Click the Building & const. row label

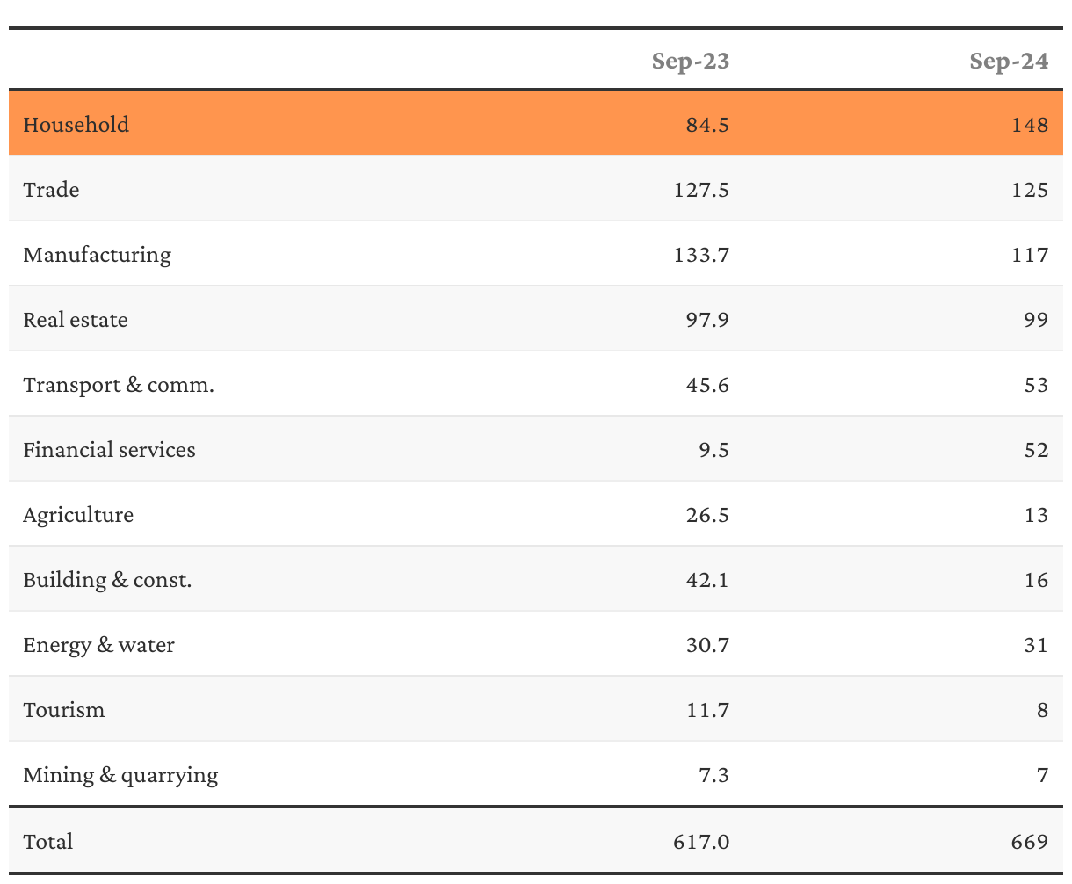107,580
